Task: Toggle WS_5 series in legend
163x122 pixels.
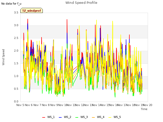Action: pyautogui.click(x=115, y=117)
